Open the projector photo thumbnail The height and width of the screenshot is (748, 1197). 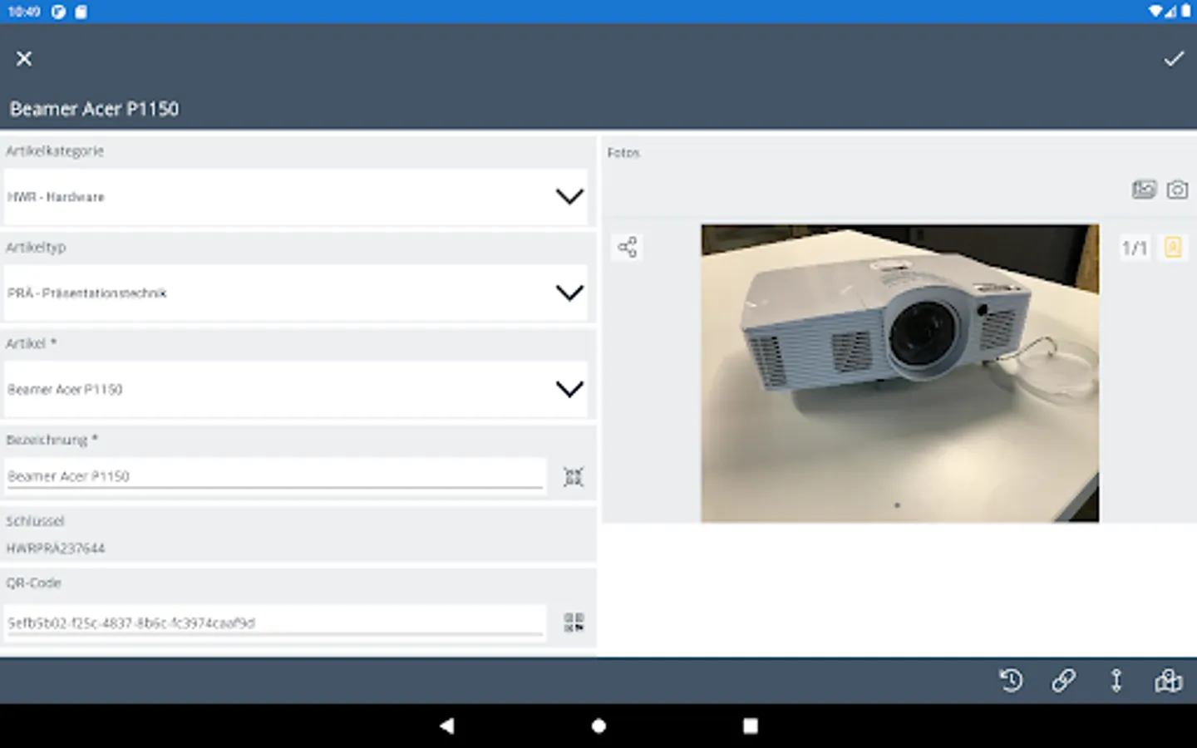[x=899, y=373]
